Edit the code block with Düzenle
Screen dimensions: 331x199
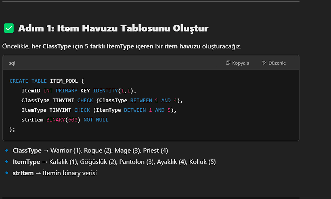(274, 63)
